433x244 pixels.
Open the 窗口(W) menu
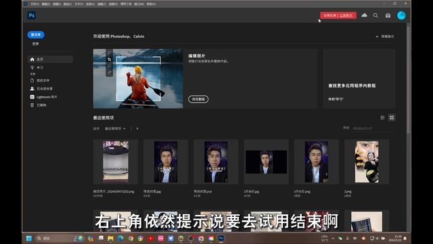click(139, 4)
